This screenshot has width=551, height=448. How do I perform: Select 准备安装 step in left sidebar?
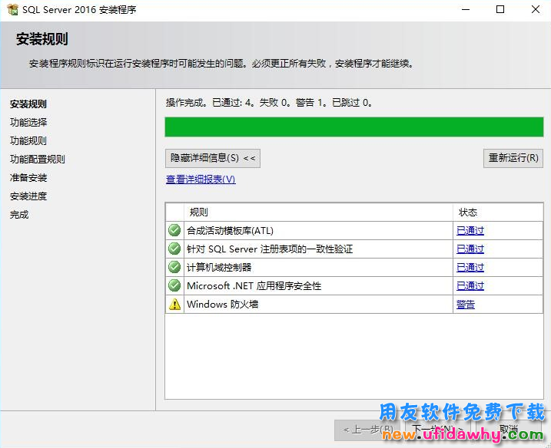coord(28,178)
